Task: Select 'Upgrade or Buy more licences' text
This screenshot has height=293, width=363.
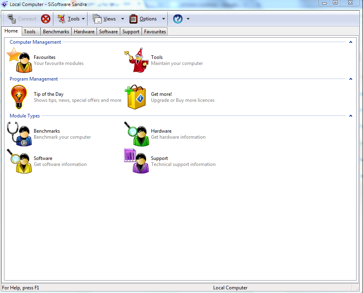Action: pos(183,100)
